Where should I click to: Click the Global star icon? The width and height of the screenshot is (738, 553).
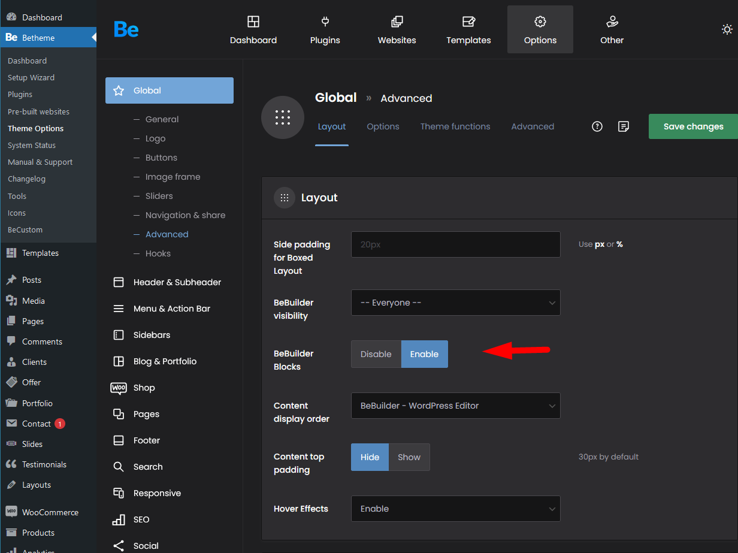click(119, 90)
